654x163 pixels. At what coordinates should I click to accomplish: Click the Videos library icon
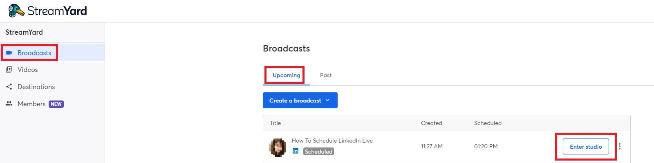point(9,69)
